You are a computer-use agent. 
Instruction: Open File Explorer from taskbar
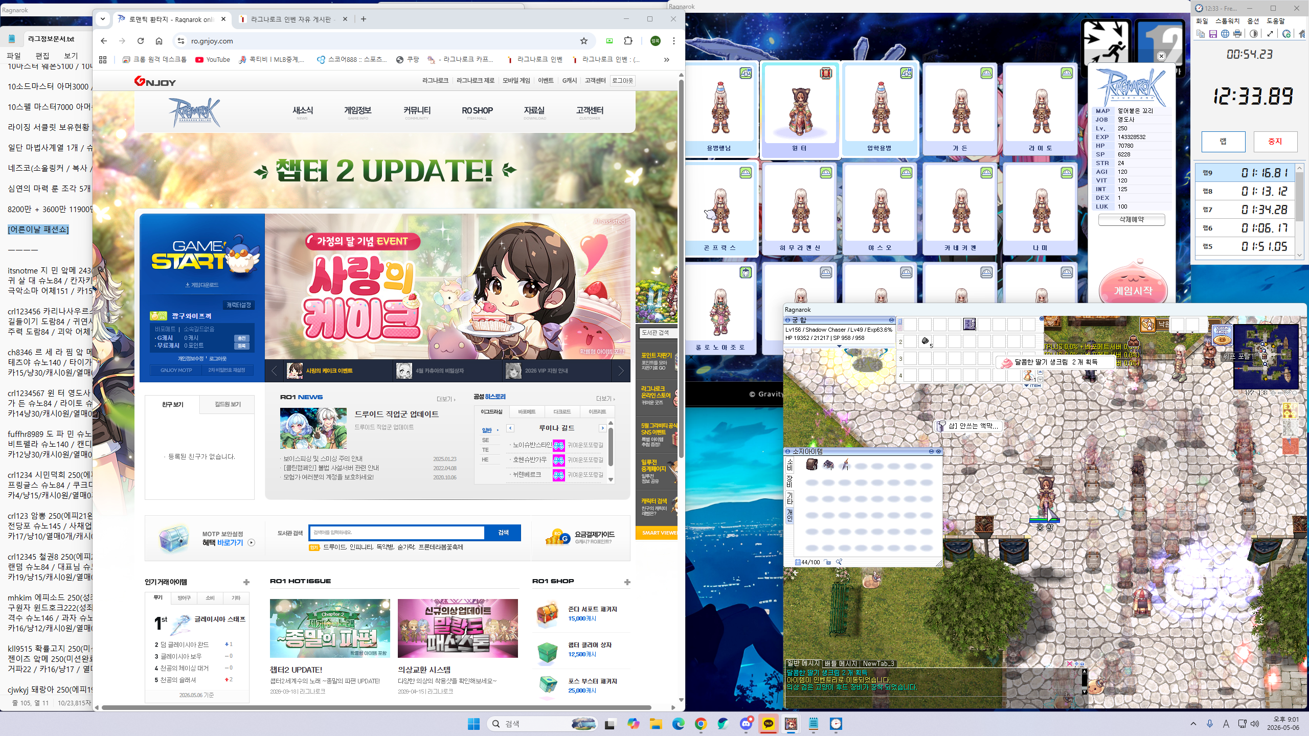[x=656, y=724]
